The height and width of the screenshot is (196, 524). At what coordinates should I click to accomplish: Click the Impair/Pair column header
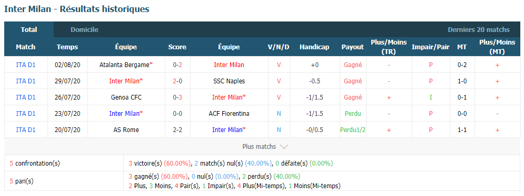[430, 47]
